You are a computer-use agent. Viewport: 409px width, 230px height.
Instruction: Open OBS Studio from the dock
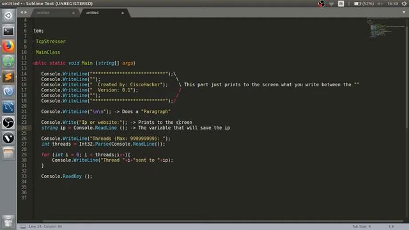(8, 123)
